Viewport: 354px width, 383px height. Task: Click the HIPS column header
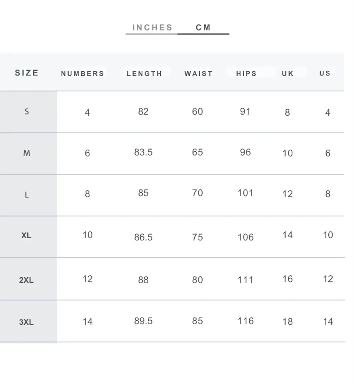[246, 73]
